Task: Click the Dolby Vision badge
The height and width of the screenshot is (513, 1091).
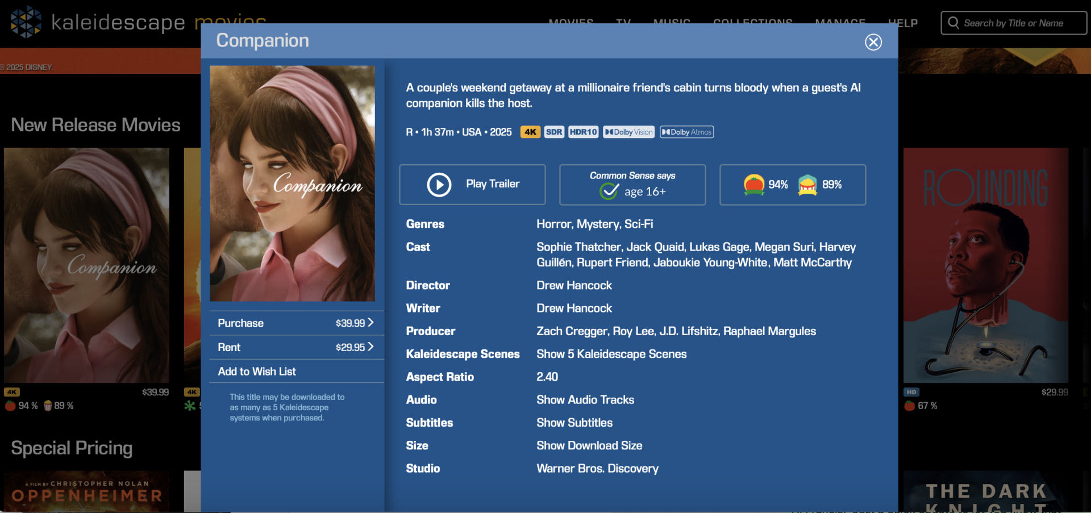Action: click(x=628, y=132)
